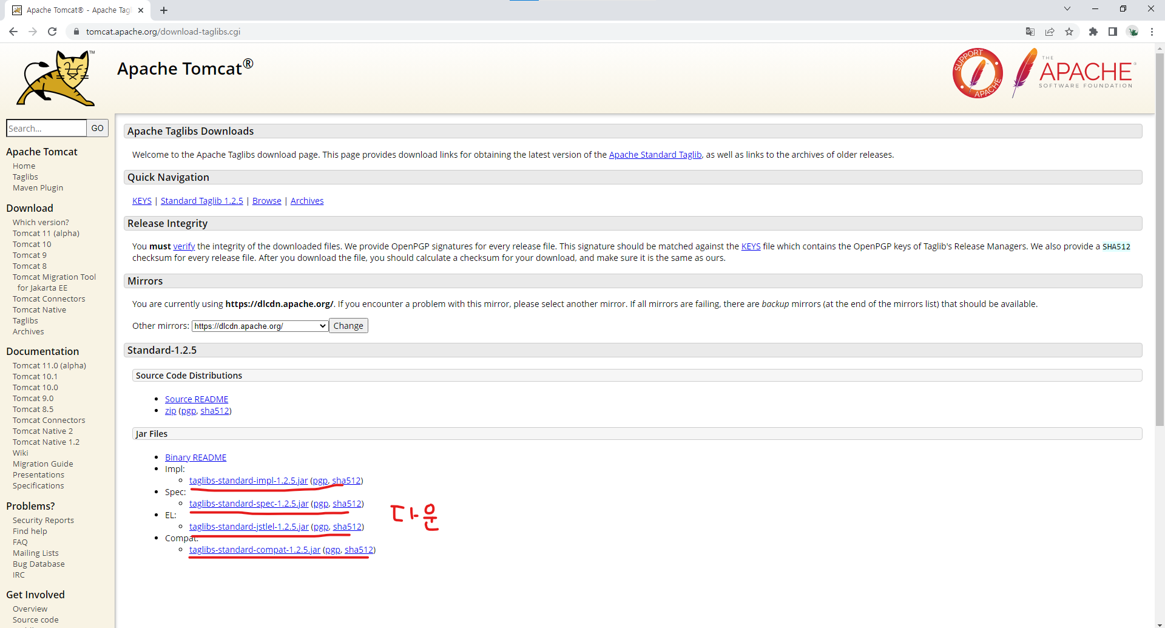This screenshot has width=1165, height=628.
Task: Open Tomcat 8.5 documentation
Action: tap(33, 409)
